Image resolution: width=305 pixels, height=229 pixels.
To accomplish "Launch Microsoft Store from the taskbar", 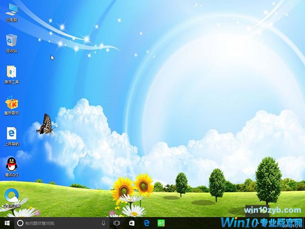I will [132, 223].
